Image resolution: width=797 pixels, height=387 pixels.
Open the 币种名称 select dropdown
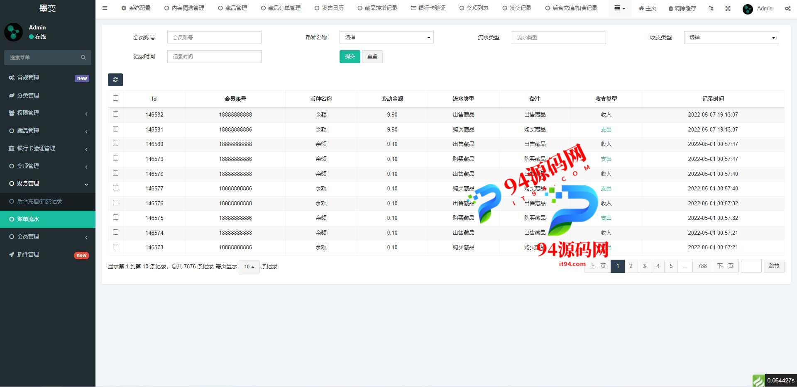pyautogui.click(x=386, y=37)
